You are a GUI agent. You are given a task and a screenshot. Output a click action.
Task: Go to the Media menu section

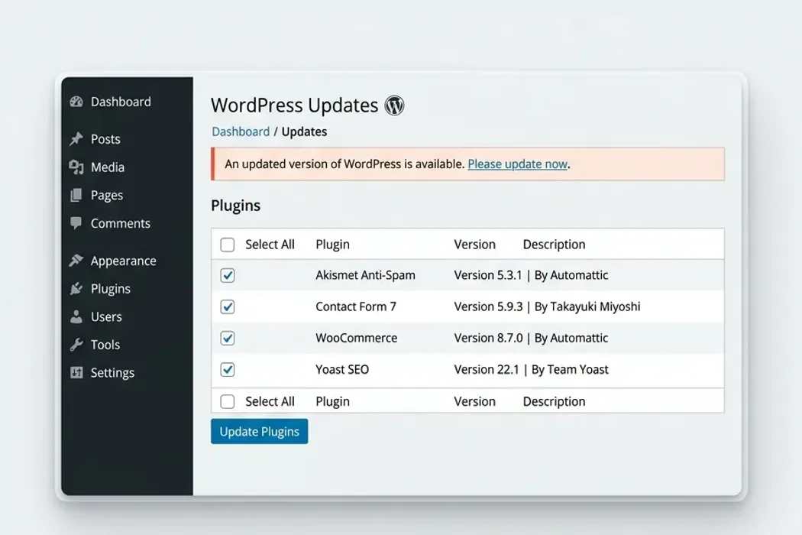pos(108,167)
